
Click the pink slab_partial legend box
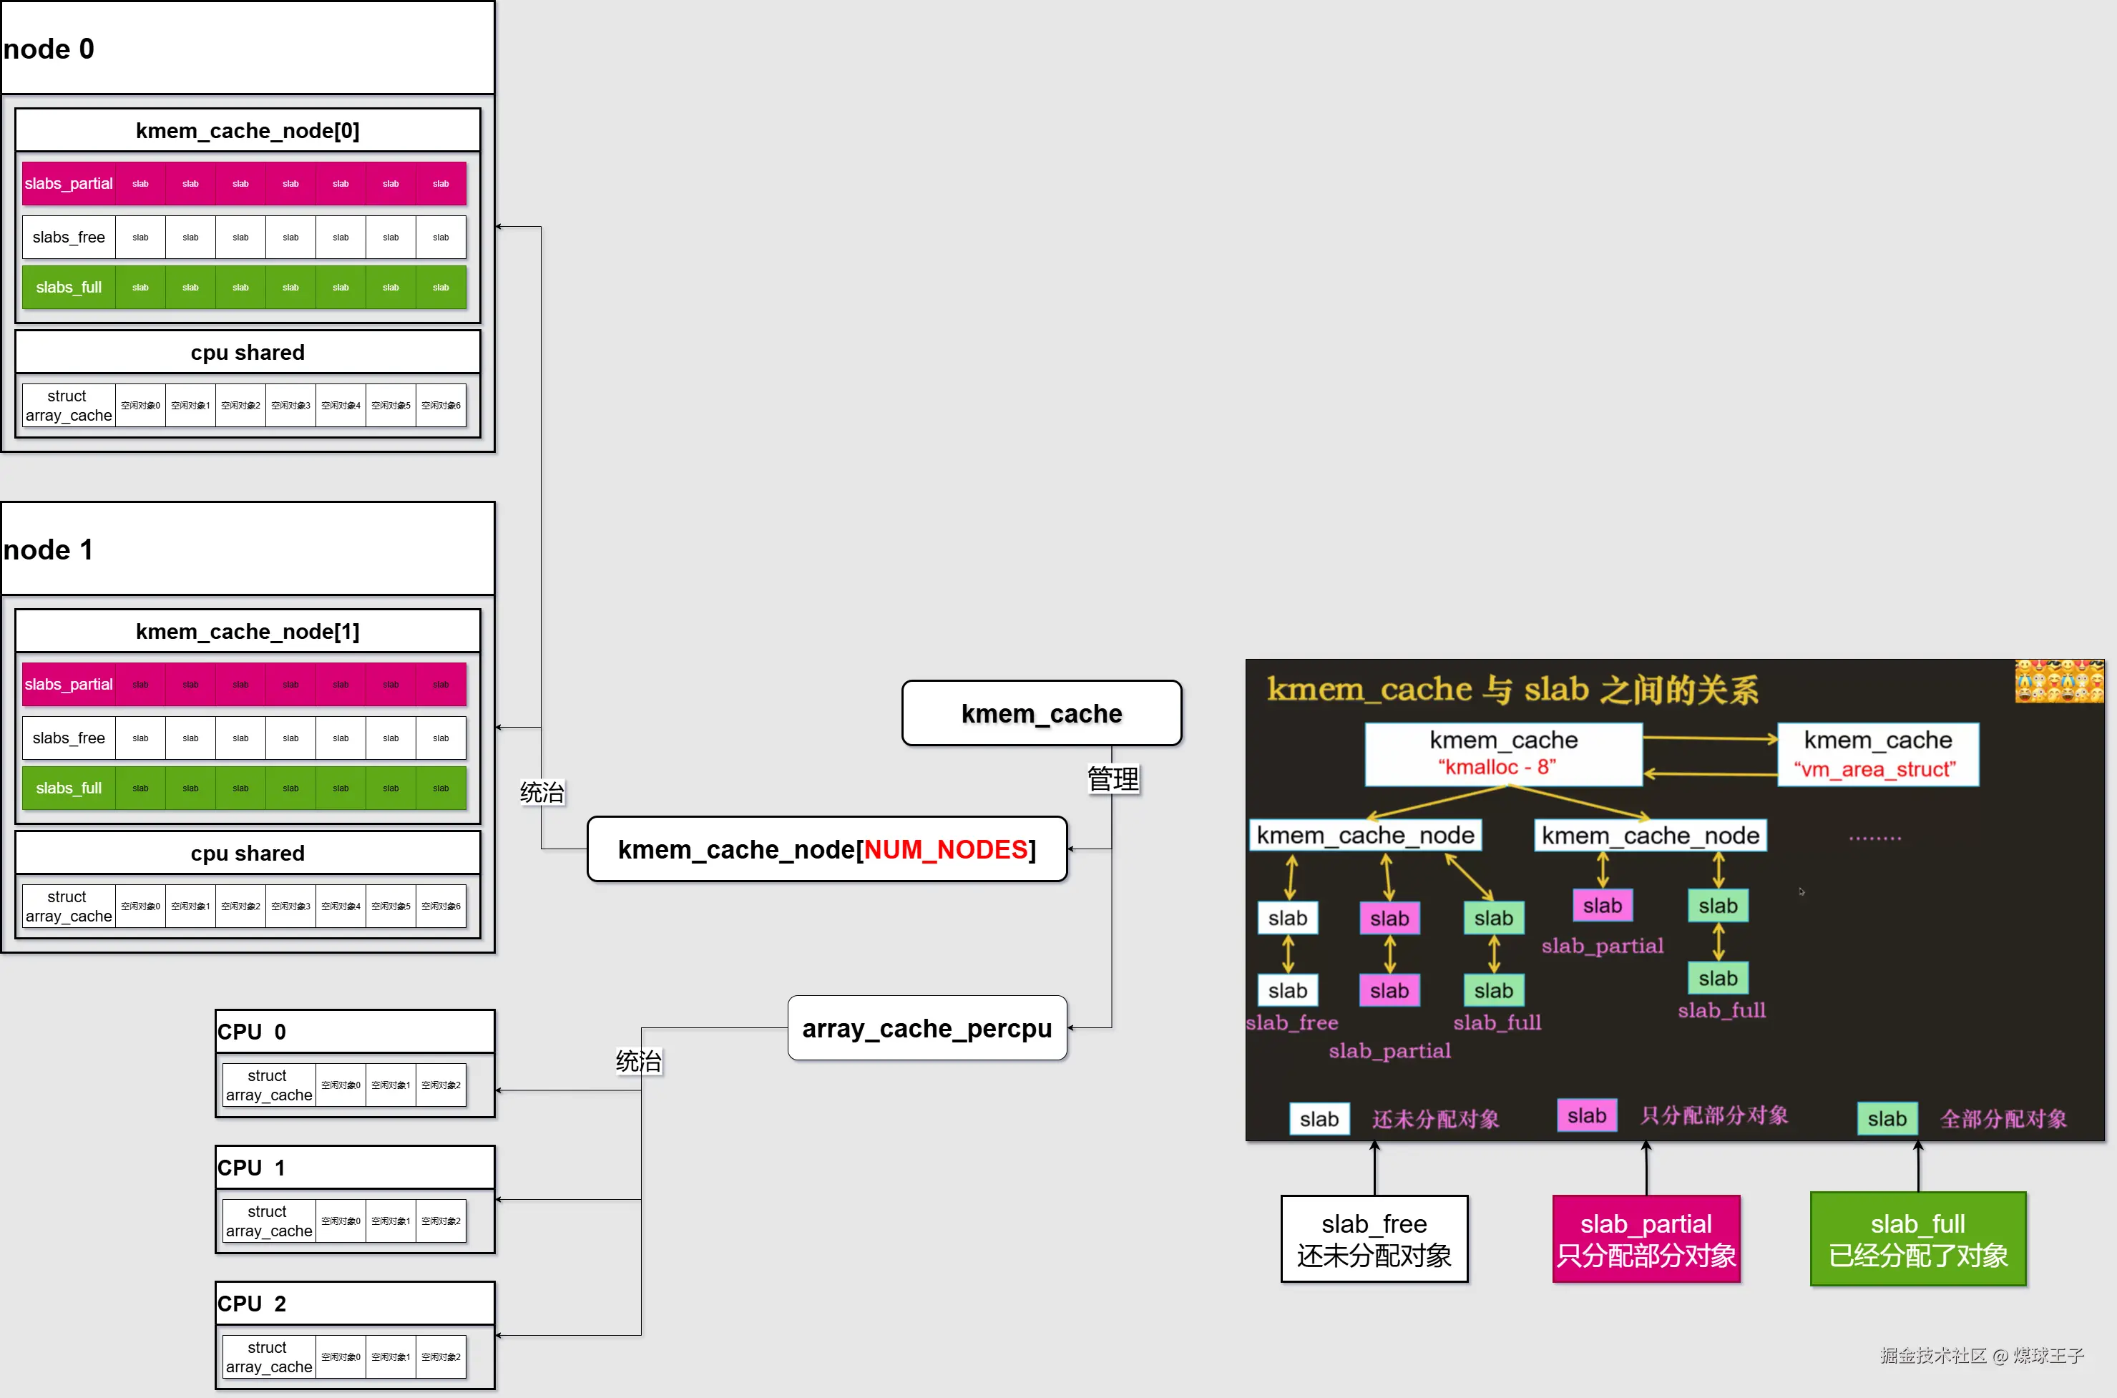point(1646,1238)
